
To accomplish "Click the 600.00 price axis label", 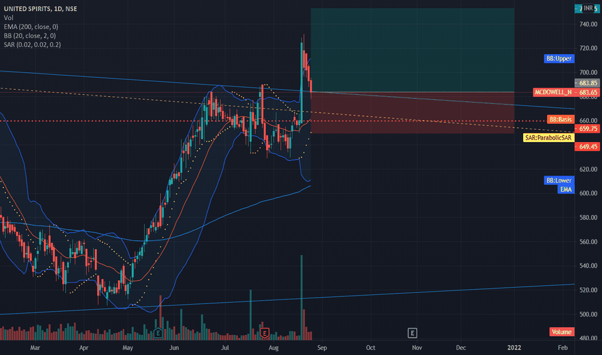I will (x=588, y=194).
